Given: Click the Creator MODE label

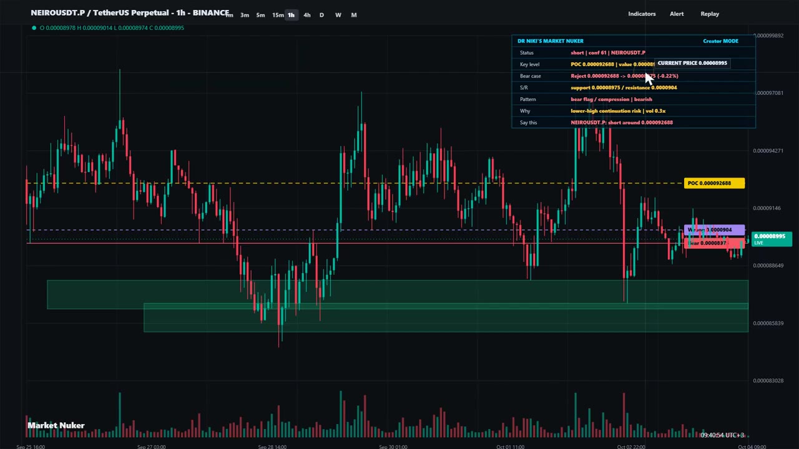Looking at the screenshot, I should pos(720,41).
